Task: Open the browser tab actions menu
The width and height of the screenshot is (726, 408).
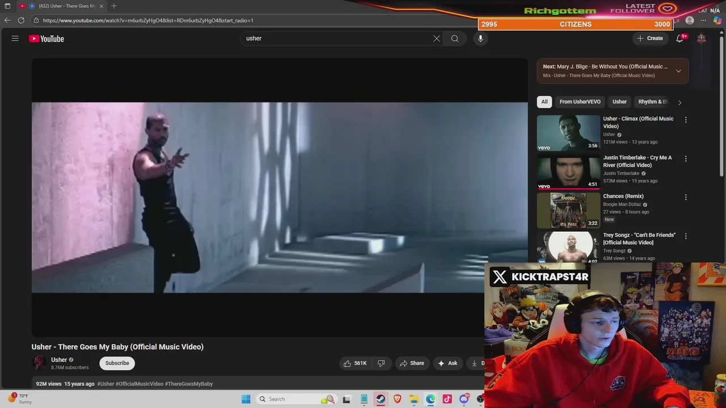Action: coord(7,6)
